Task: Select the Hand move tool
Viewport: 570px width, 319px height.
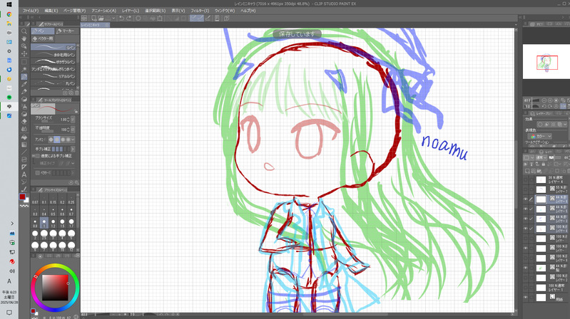Action: [x=24, y=39]
